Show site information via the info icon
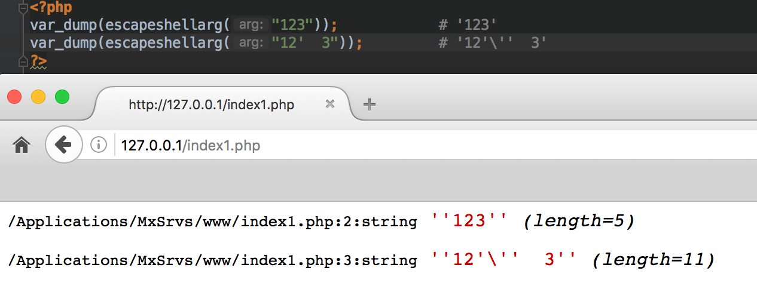Screen dimensions: 757x283 98,144
